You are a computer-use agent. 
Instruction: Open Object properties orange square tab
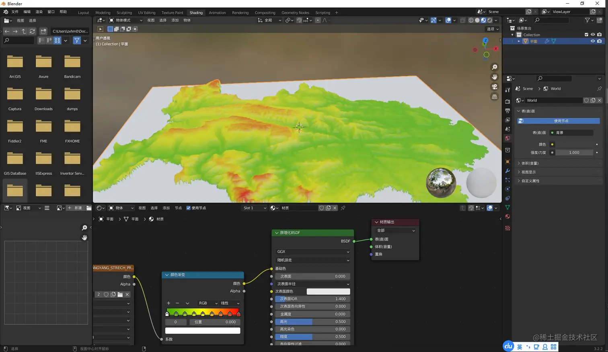(x=507, y=162)
